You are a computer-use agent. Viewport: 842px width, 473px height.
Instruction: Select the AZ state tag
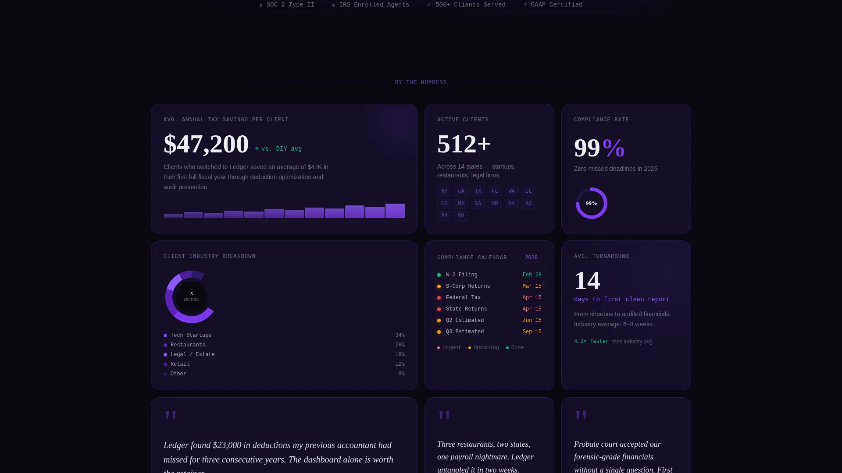click(528, 204)
